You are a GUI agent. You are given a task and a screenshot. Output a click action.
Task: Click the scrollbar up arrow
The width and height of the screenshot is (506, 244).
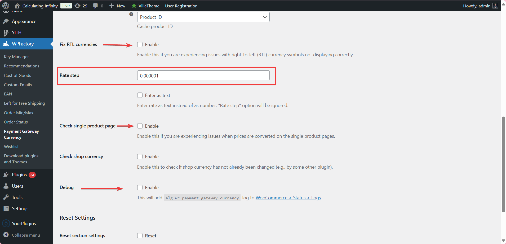coord(503,4)
